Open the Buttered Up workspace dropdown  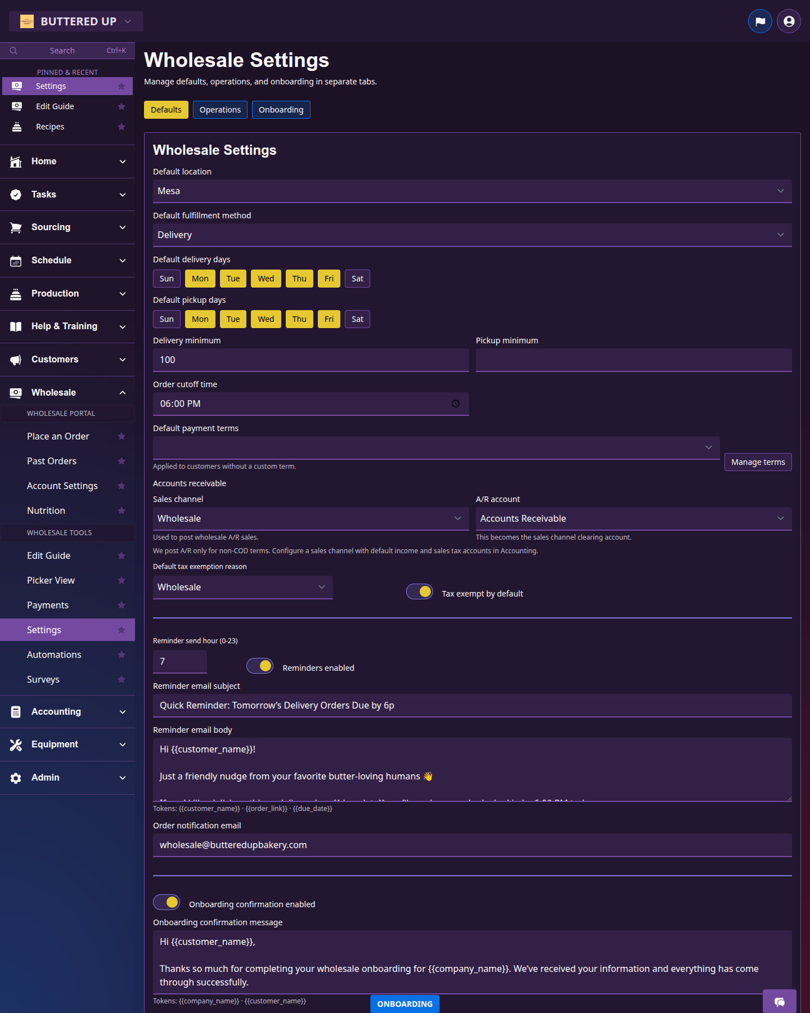point(76,21)
